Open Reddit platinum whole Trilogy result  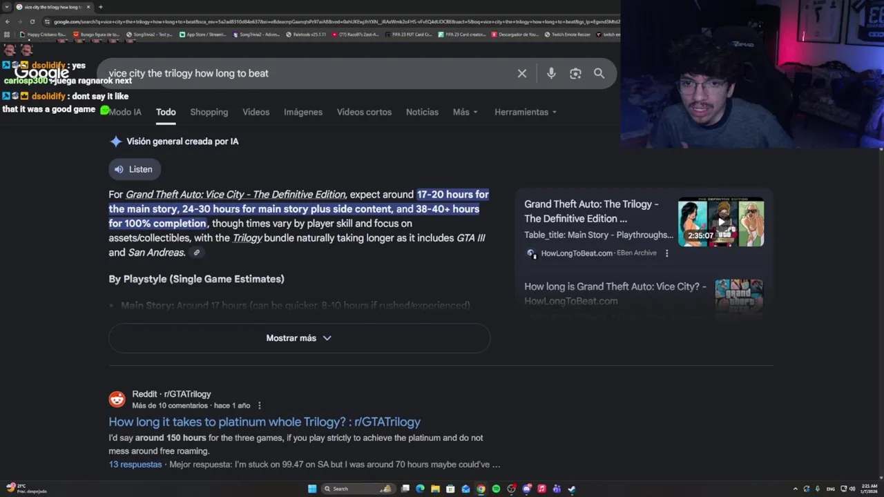(x=265, y=422)
